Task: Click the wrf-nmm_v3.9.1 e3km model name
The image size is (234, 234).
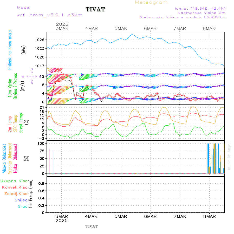Action: tap(49, 15)
